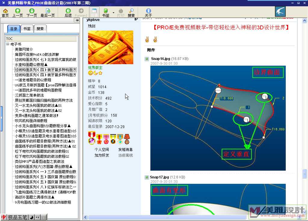Click the bird logo in the toolbar
The width and height of the screenshot is (308, 221).
pos(280,12)
